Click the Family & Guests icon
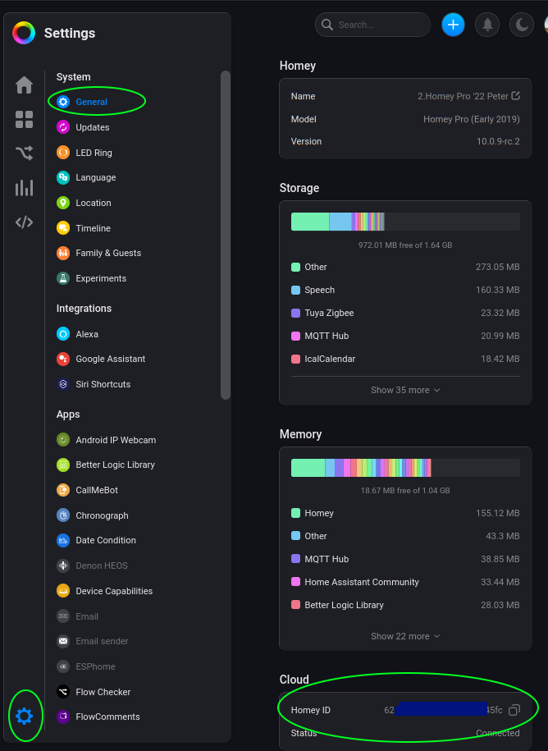The height and width of the screenshot is (751, 548). 63,253
